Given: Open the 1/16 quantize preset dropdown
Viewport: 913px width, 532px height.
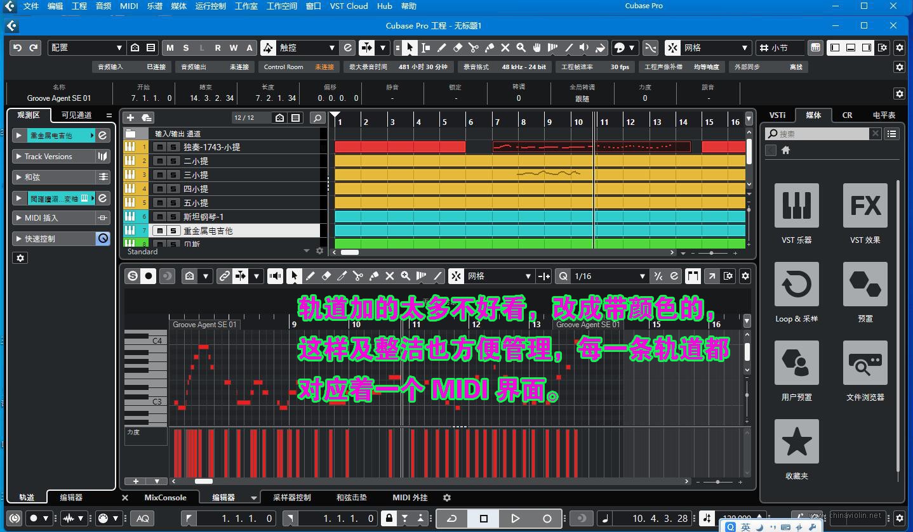Looking at the screenshot, I should 609,276.
